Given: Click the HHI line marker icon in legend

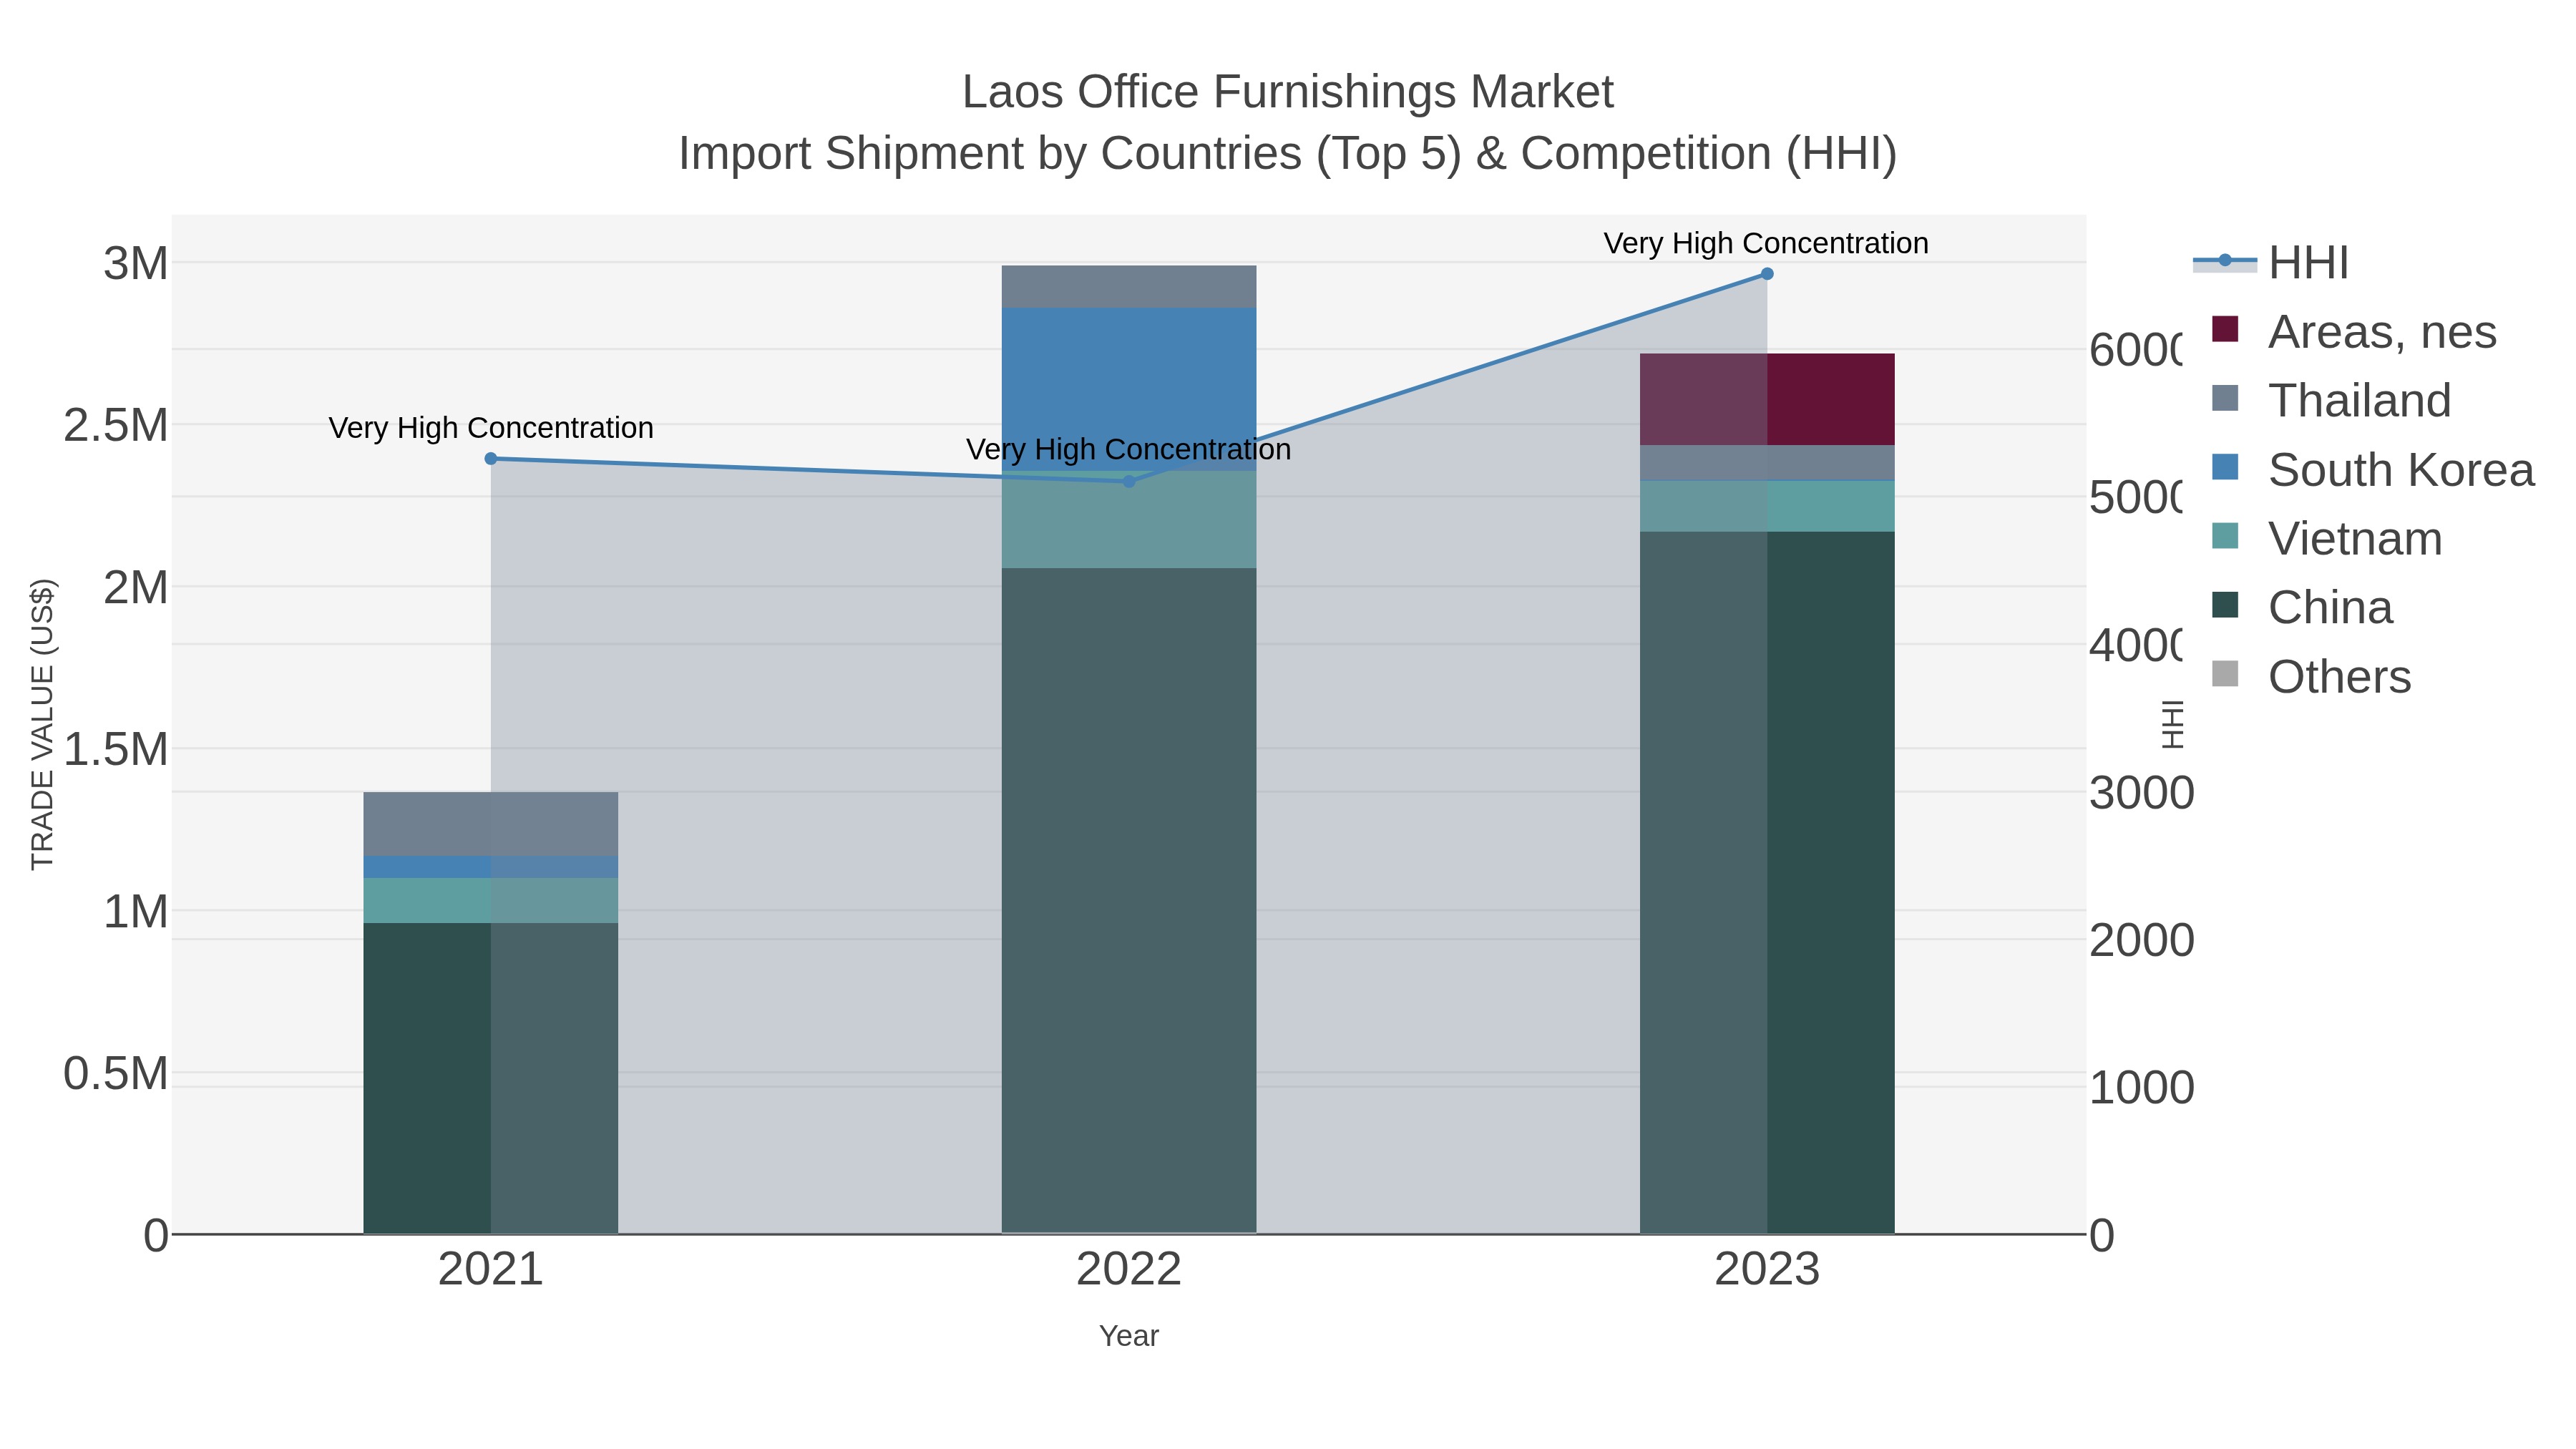Looking at the screenshot, I should coord(2225,261).
